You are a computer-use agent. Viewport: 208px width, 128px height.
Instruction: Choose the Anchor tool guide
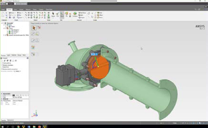[x=37, y=34]
